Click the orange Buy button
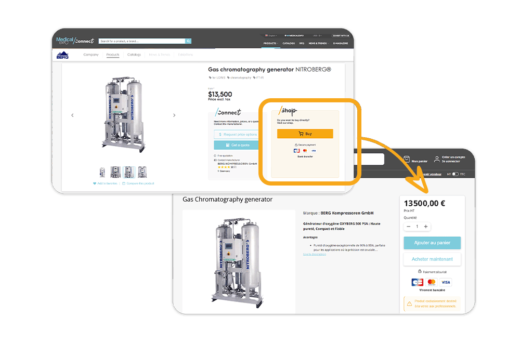The image size is (520, 343). click(305, 134)
